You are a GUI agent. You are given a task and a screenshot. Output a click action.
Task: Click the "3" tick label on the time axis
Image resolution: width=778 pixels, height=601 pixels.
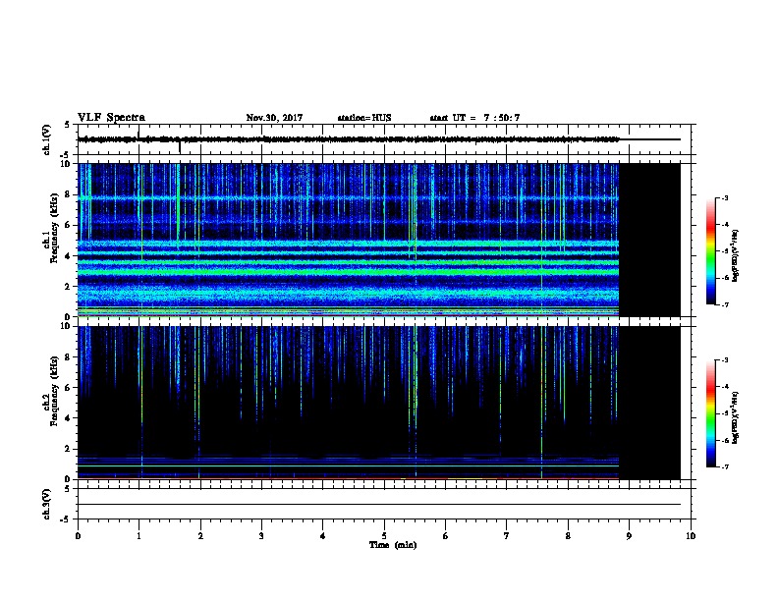tap(261, 536)
